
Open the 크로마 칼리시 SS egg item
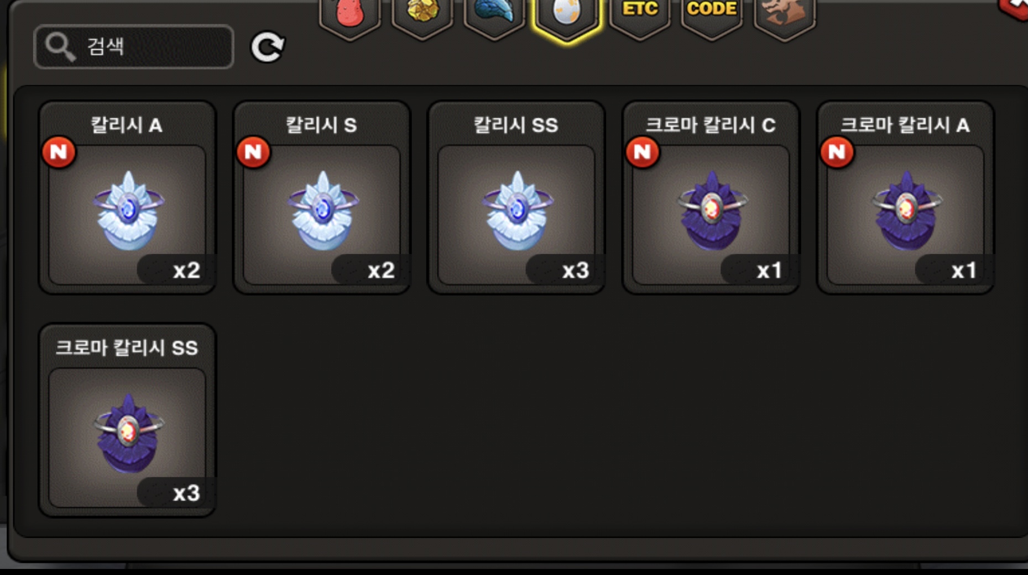point(127,420)
